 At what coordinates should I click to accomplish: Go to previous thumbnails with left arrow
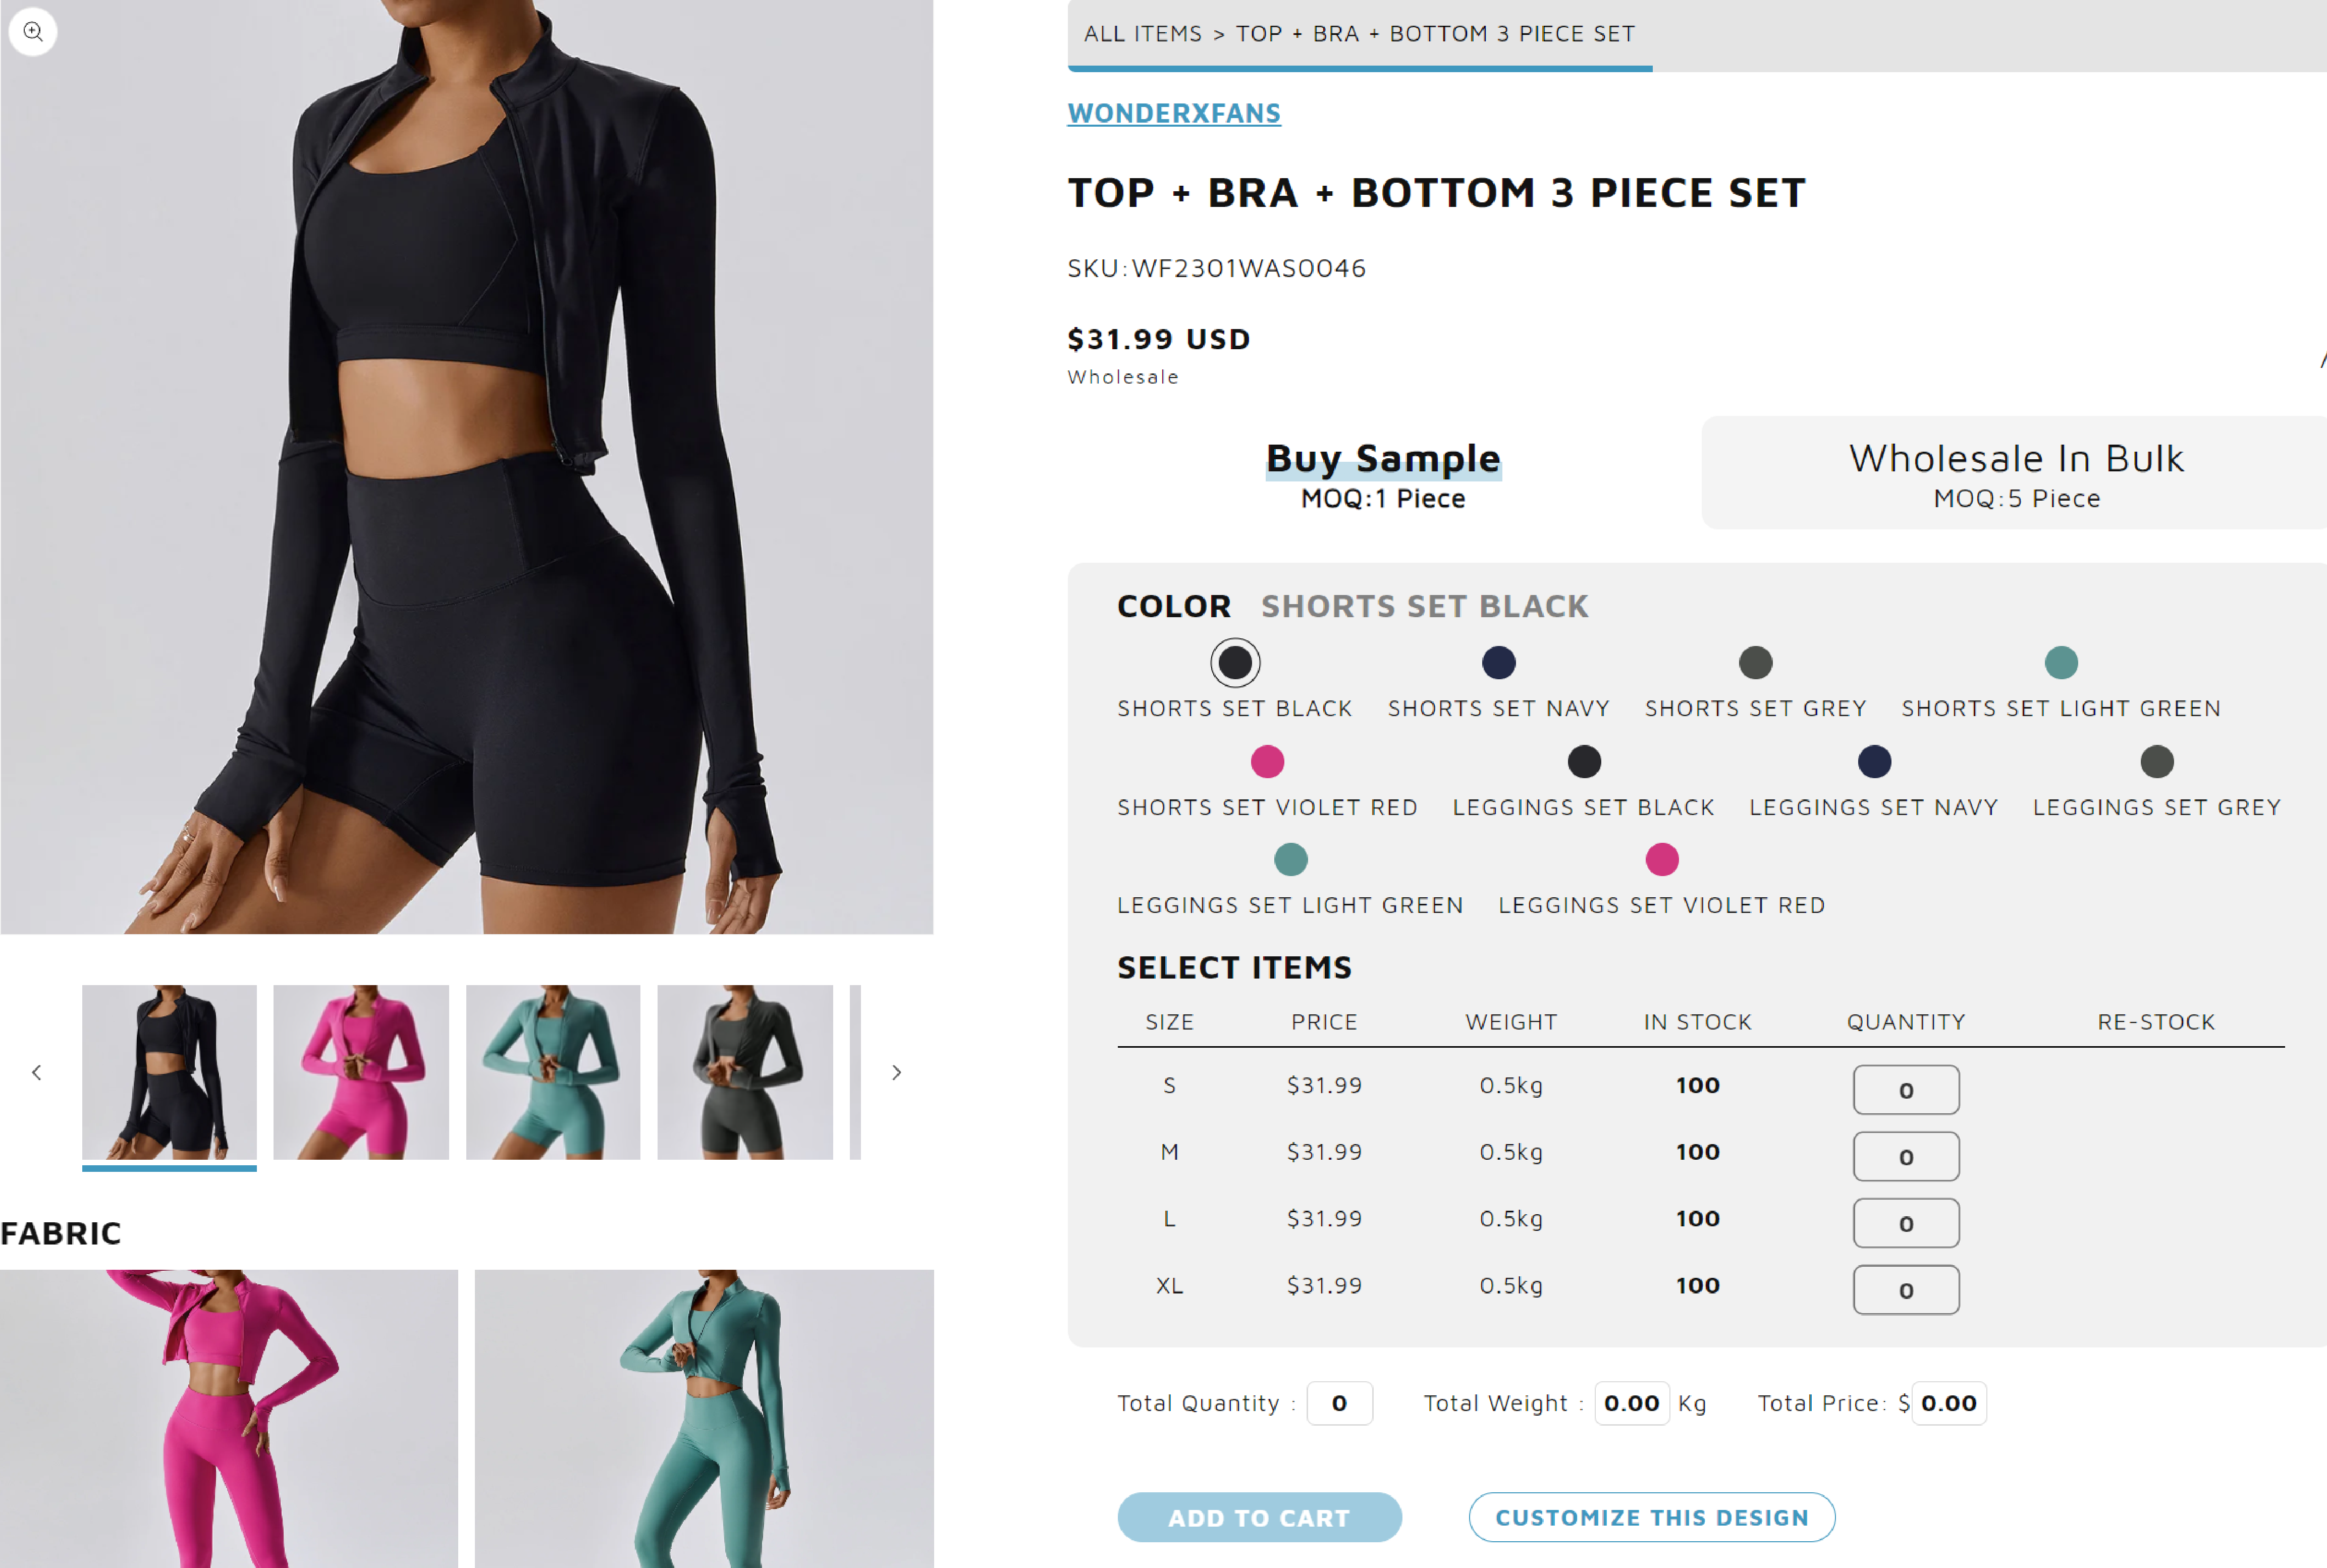(37, 1072)
